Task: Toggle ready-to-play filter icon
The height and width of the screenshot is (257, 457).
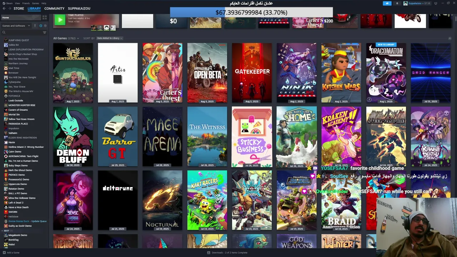Action: (45, 26)
